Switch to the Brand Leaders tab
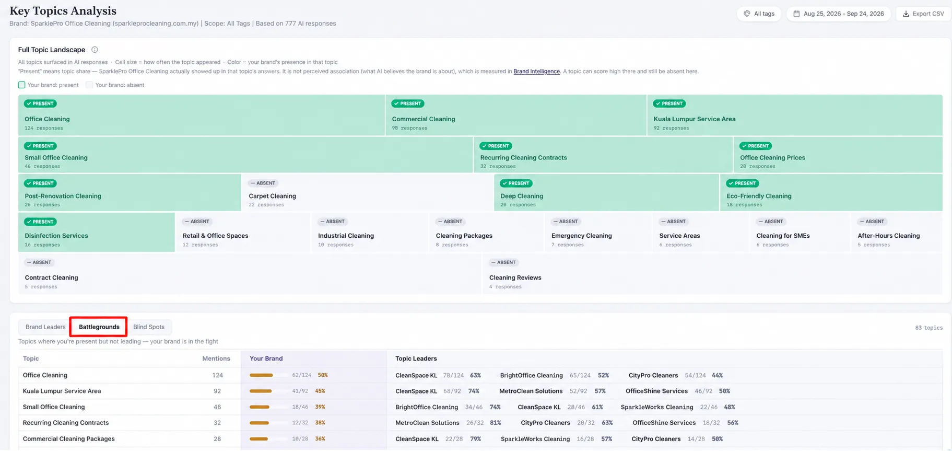This screenshot has width=952, height=451. (45, 327)
